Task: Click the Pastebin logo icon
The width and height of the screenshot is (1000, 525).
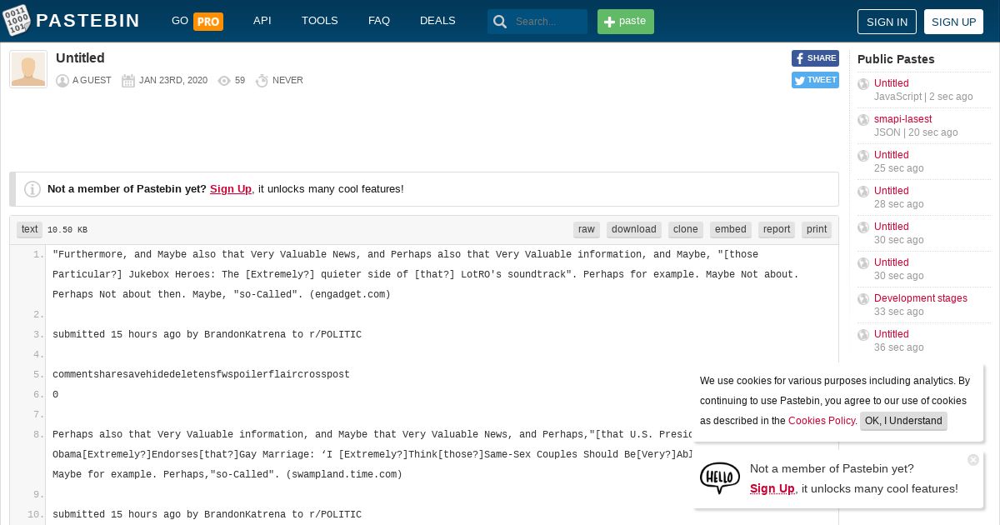Action: pos(17,21)
